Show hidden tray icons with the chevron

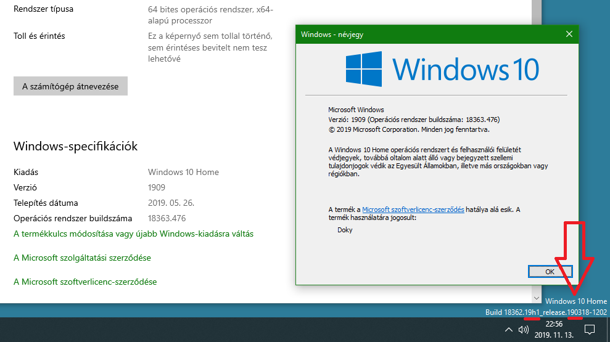pyautogui.click(x=508, y=330)
